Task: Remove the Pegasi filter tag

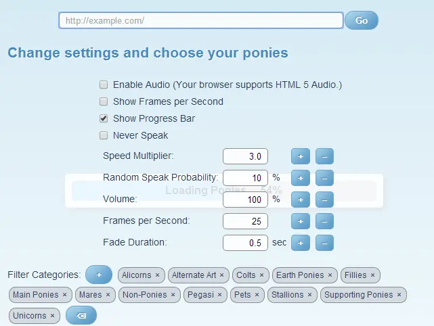Action: [221, 295]
